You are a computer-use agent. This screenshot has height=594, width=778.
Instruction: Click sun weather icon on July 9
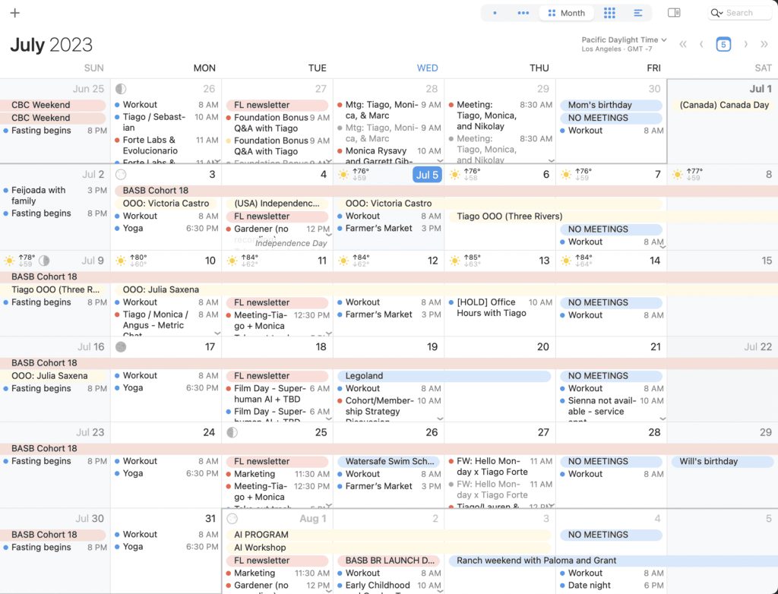9,261
